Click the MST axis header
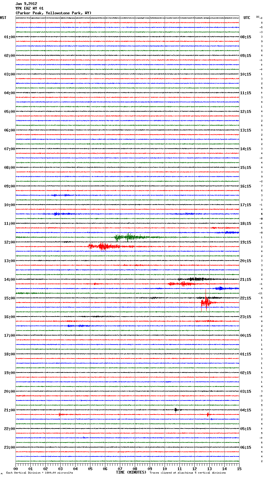264x477 pixels. 3,18
